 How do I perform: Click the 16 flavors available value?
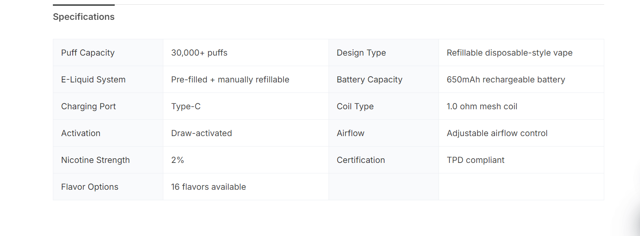pyautogui.click(x=208, y=187)
